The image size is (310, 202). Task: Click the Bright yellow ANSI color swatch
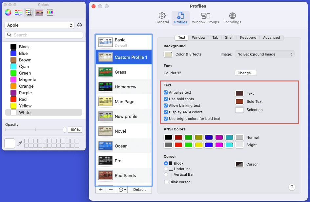[x=199, y=145]
